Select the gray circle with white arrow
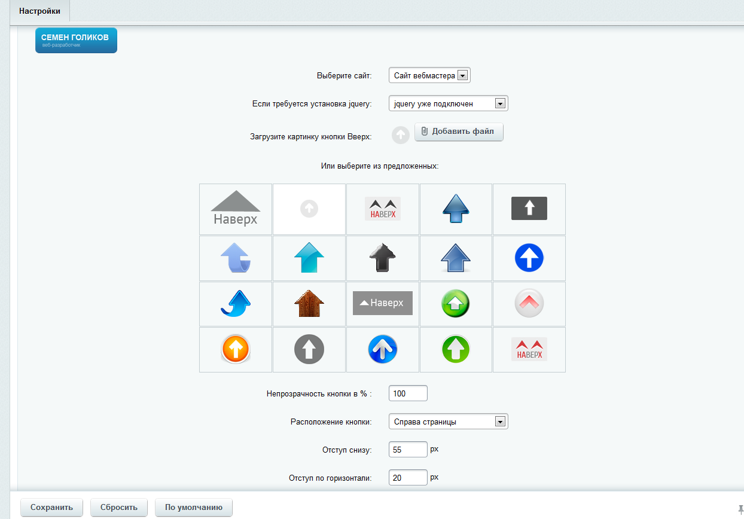 pyautogui.click(x=309, y=349)
